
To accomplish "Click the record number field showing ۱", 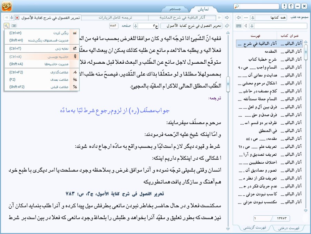I will click(x=263, y=218).
